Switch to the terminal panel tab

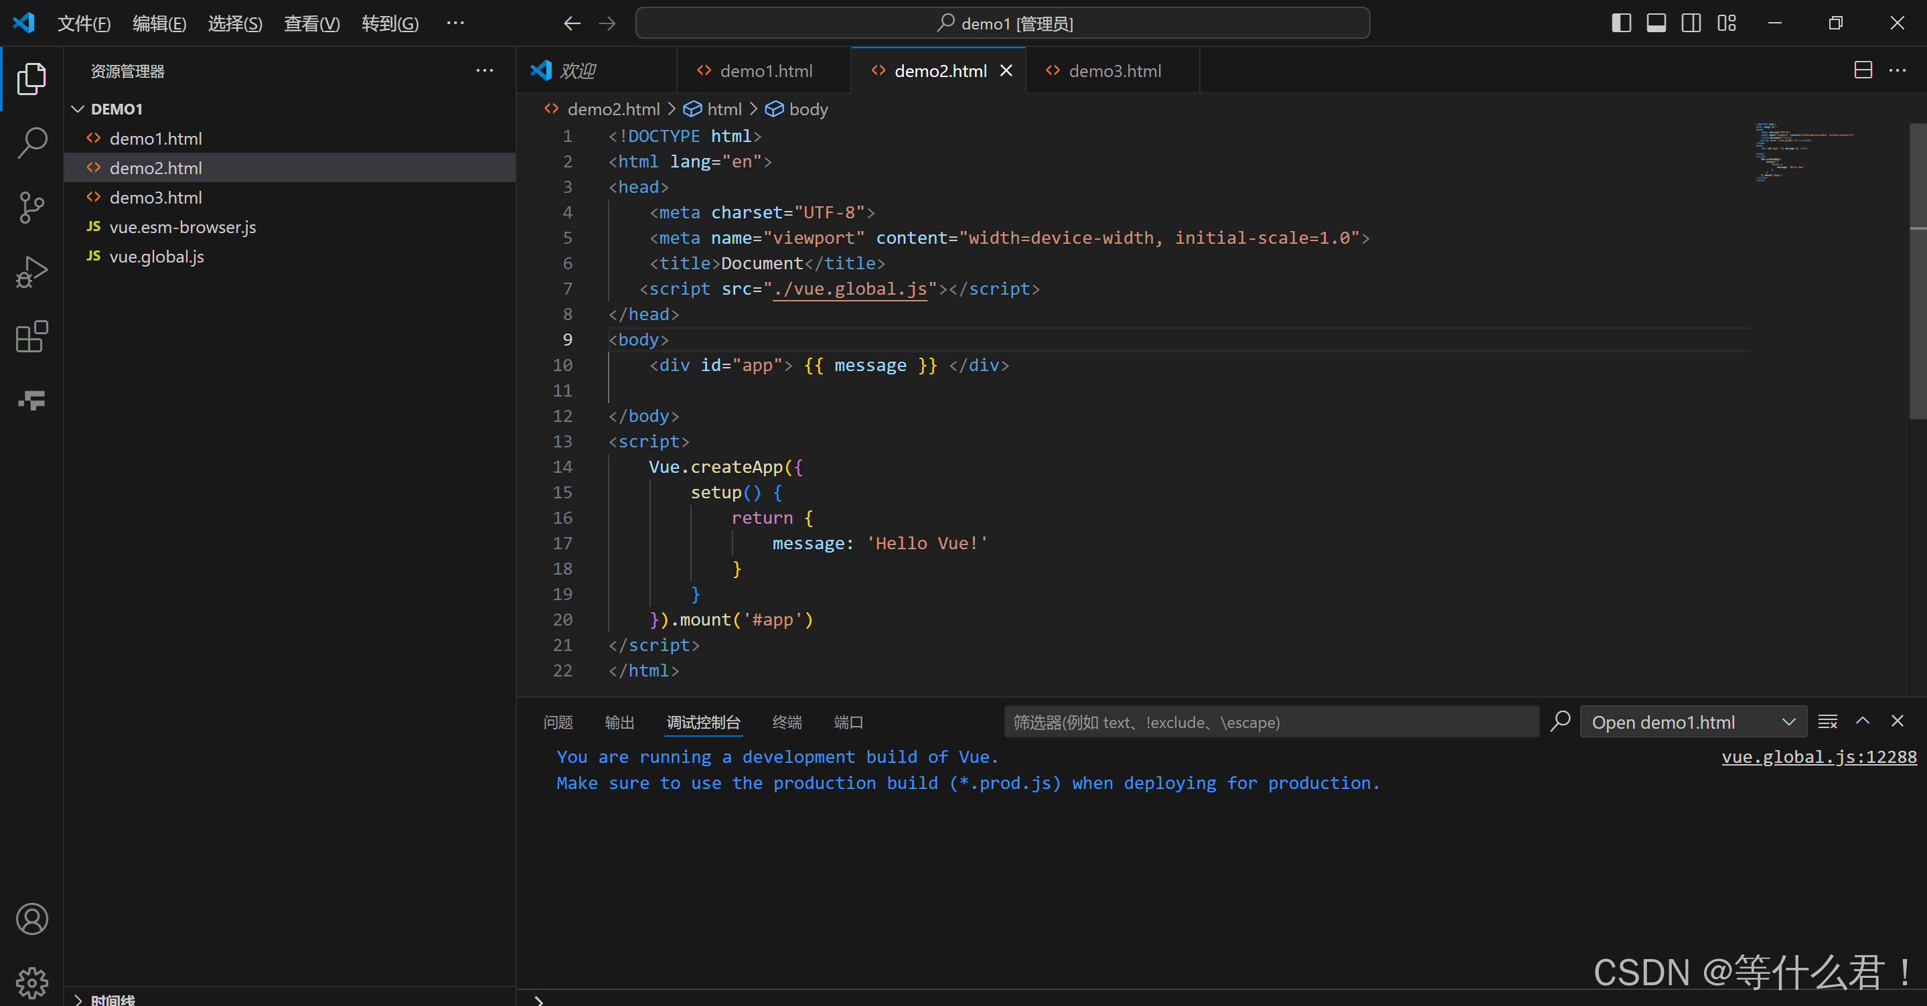[786, 722]
